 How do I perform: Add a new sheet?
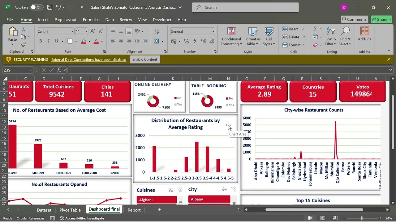[x=159, y=210]
